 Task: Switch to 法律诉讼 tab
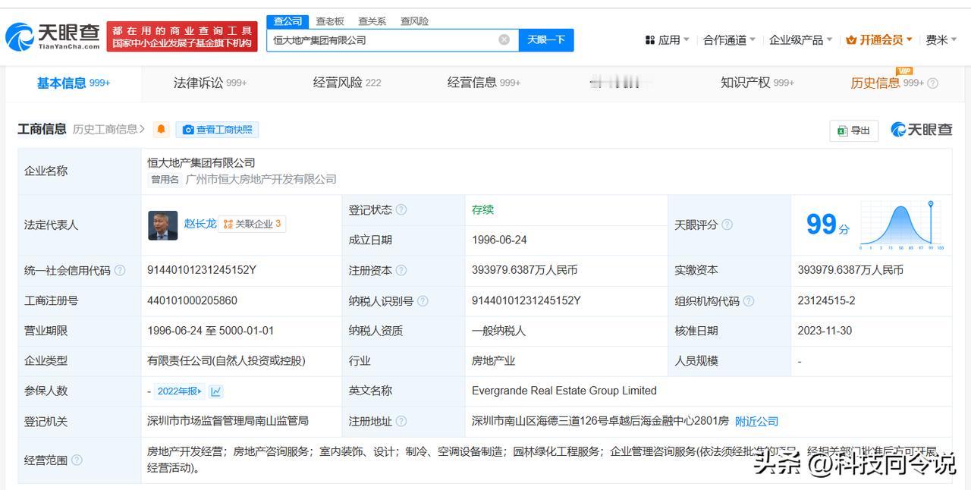pyautogui.click(x=210, y=83)
